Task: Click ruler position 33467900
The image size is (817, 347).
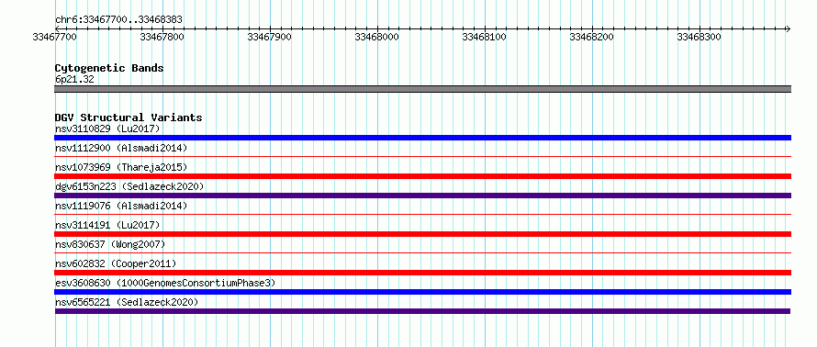Action: [269, 37]
